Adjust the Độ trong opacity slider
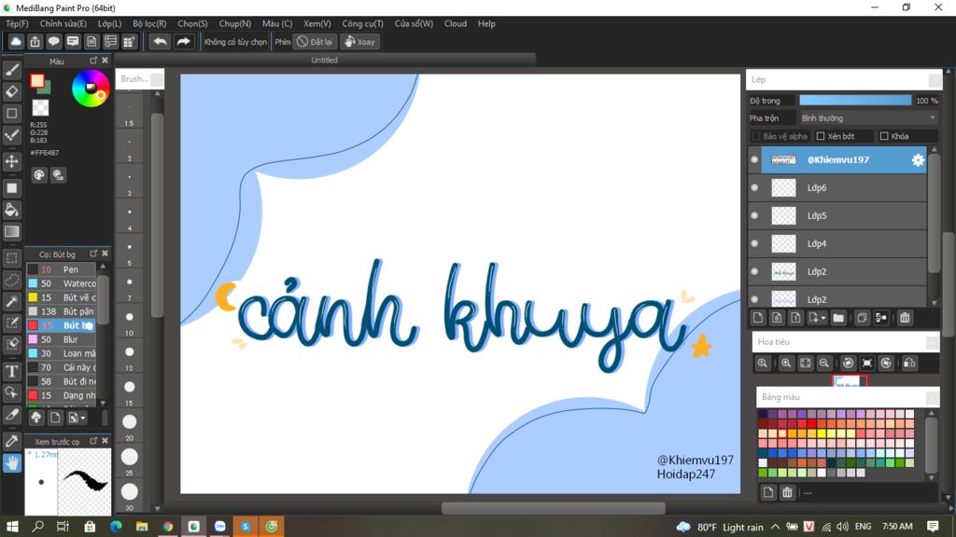 855,101
